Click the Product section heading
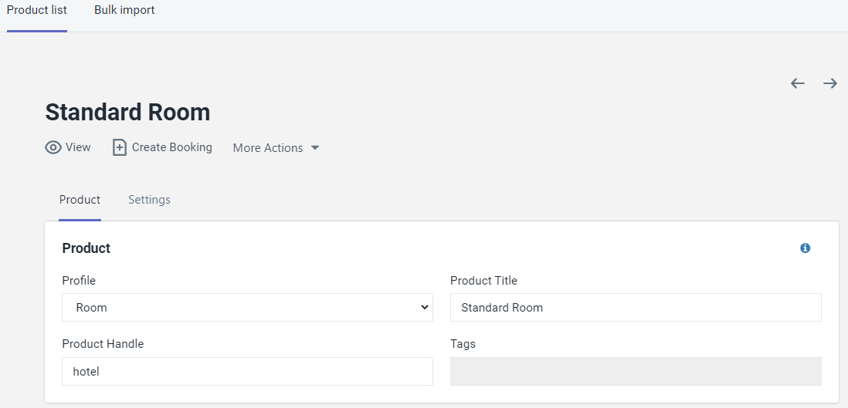This screenshot has width=848, height=408. (x=86, y=248)
